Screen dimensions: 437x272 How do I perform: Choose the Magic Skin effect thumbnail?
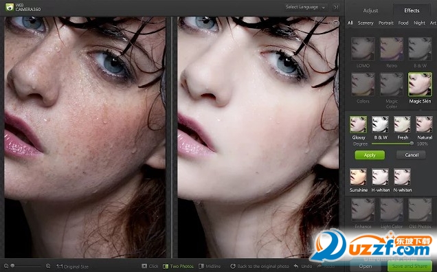pos(420,84)
